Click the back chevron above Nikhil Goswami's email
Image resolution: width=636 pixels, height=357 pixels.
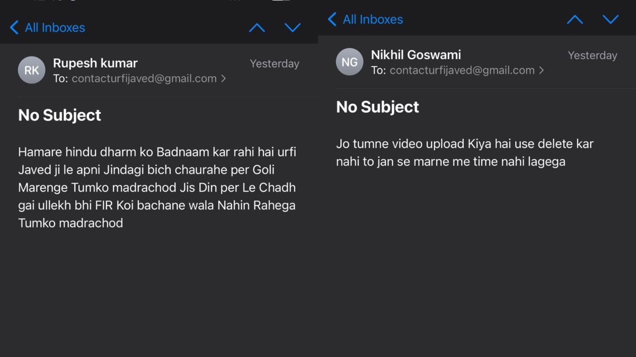[x=332, y=20]
